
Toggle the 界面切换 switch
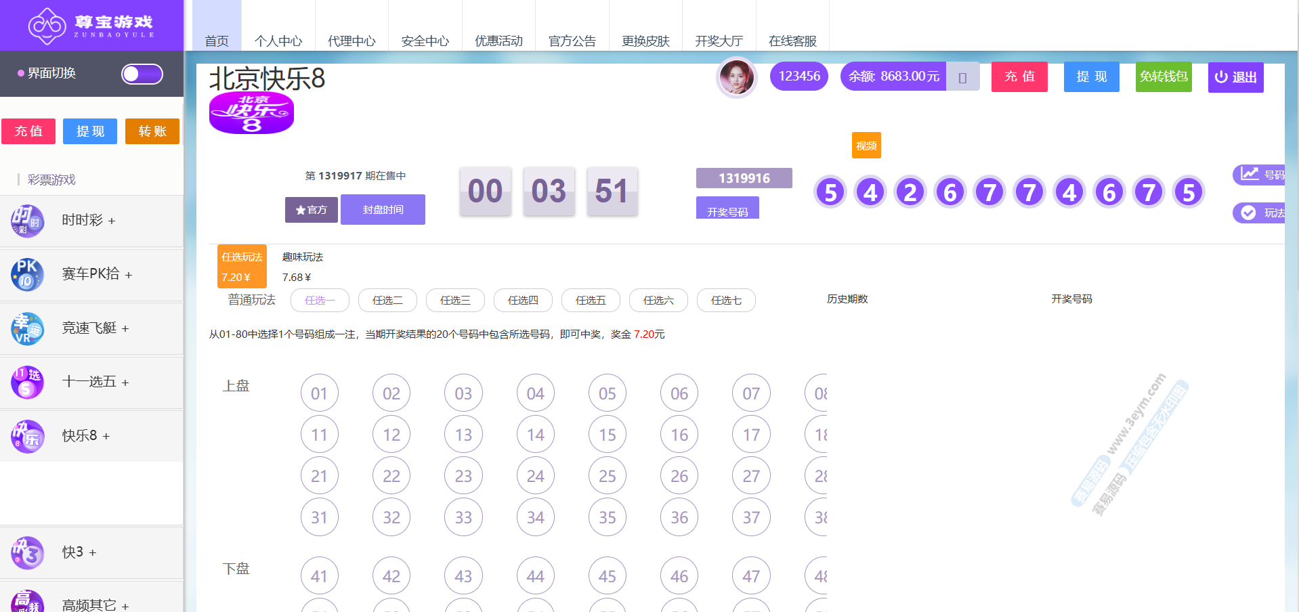pyautogui.click(x=142, y=74)
